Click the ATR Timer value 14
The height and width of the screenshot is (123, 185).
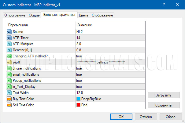[78, 38]
